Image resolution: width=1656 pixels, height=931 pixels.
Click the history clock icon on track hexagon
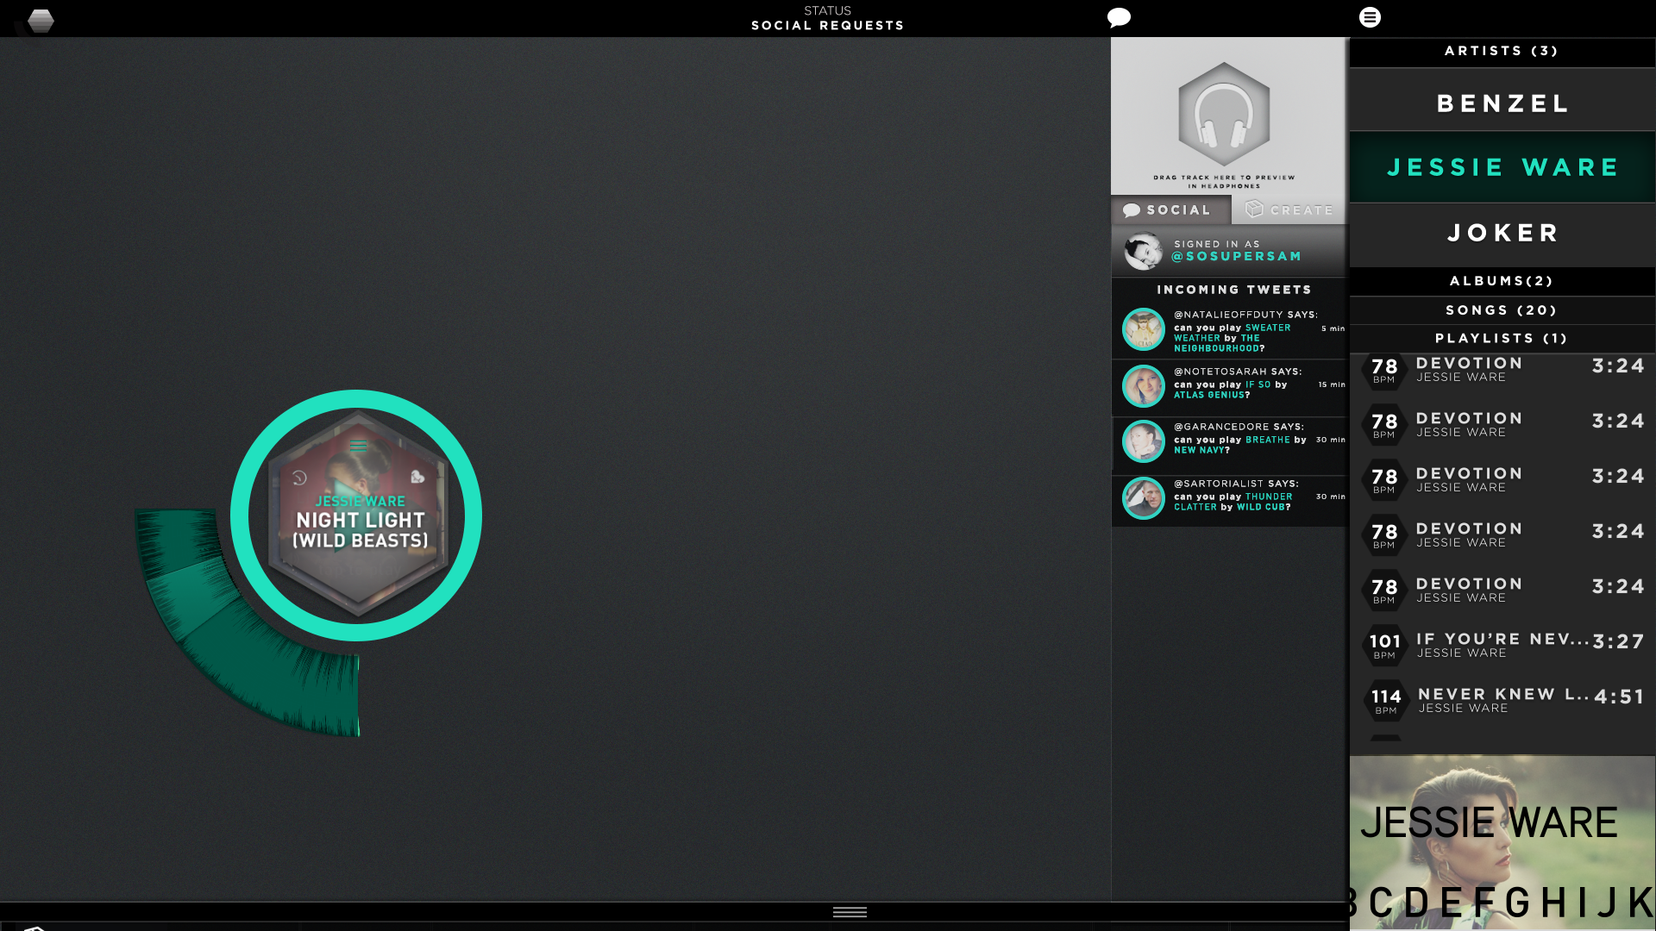[x=300, y=478]
